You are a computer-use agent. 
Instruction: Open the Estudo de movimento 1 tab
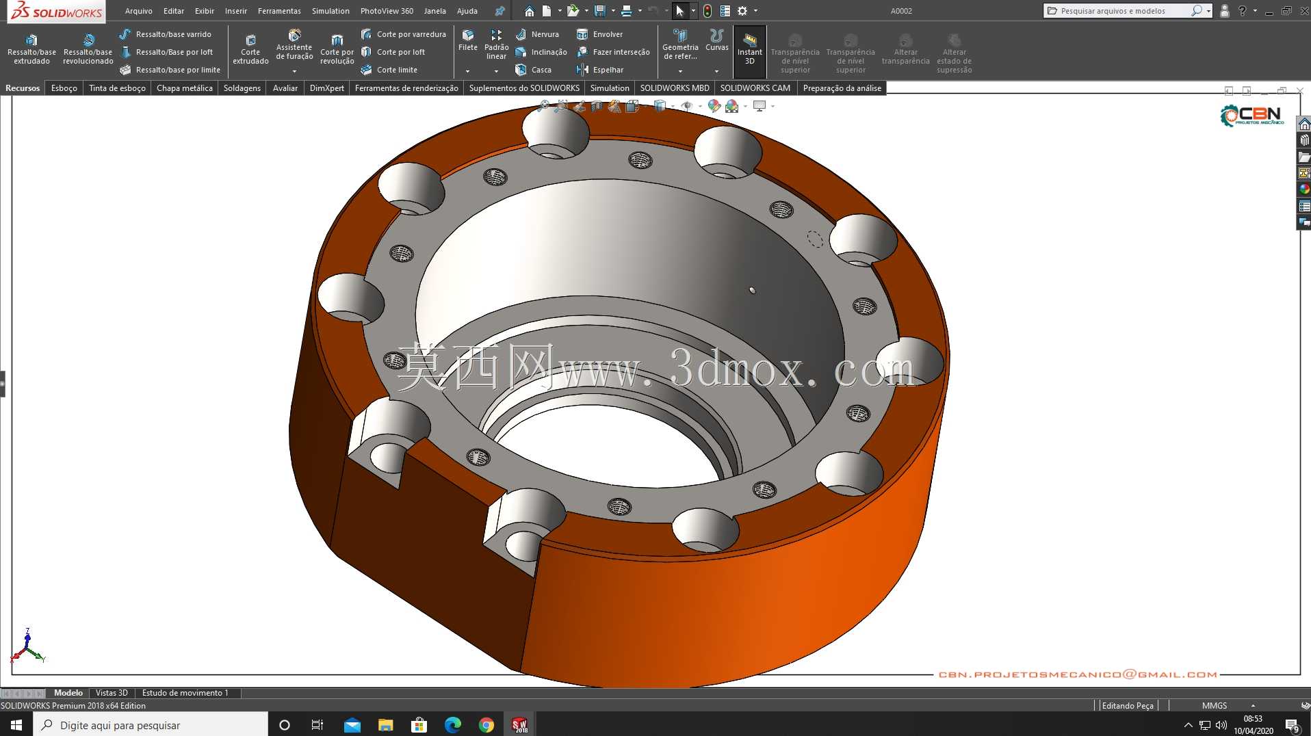[185, 693]
